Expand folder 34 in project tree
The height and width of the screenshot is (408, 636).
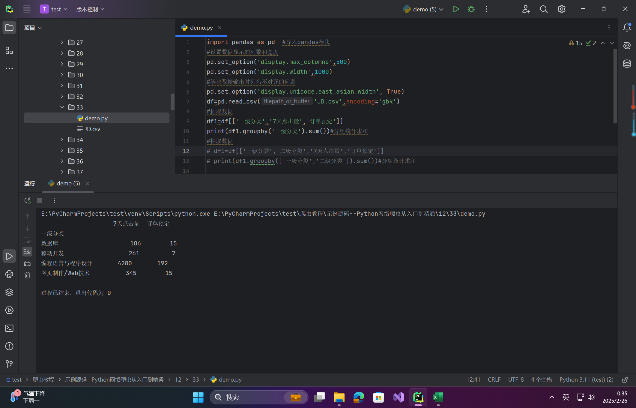click(x=62, y=140)
